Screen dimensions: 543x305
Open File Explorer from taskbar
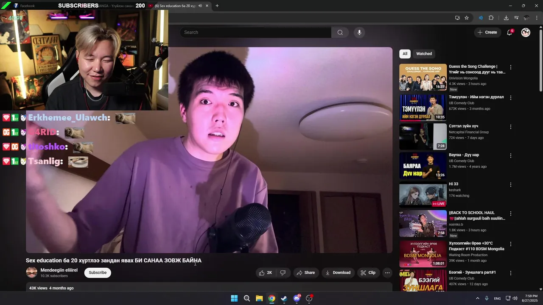pyautogui.click(x=259, y=298)
